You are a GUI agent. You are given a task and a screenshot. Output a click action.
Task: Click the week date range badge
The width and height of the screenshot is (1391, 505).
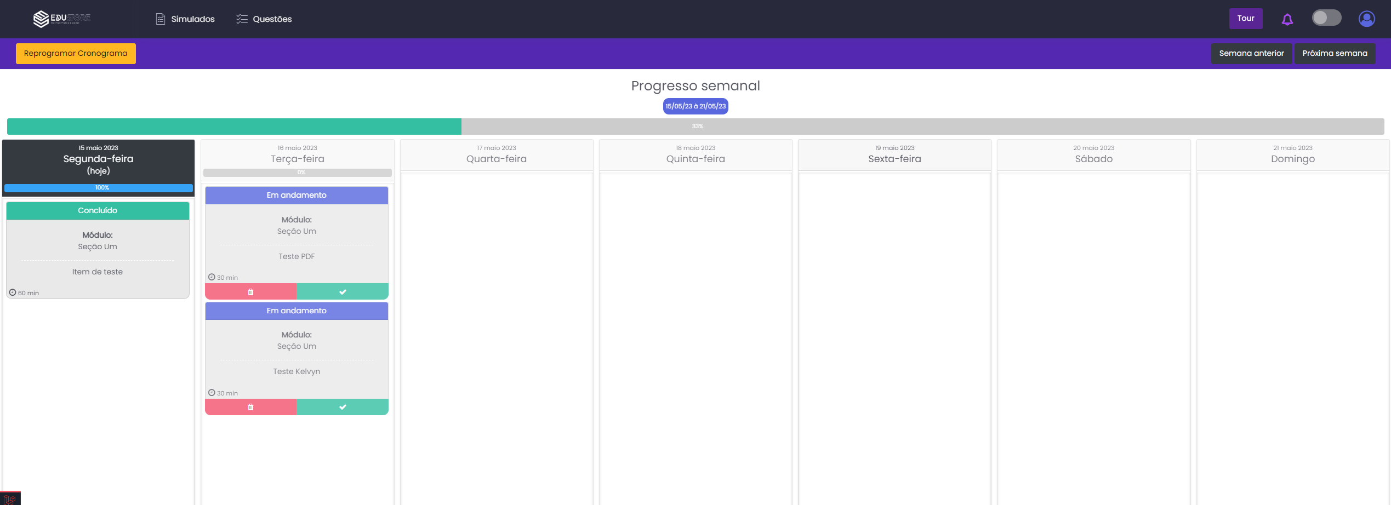[x=695, y=106]
